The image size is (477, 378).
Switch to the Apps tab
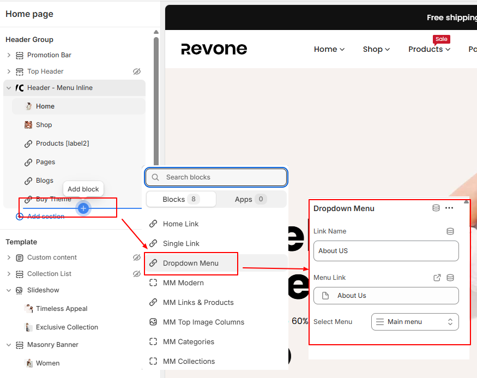click(x=250, y=199)
